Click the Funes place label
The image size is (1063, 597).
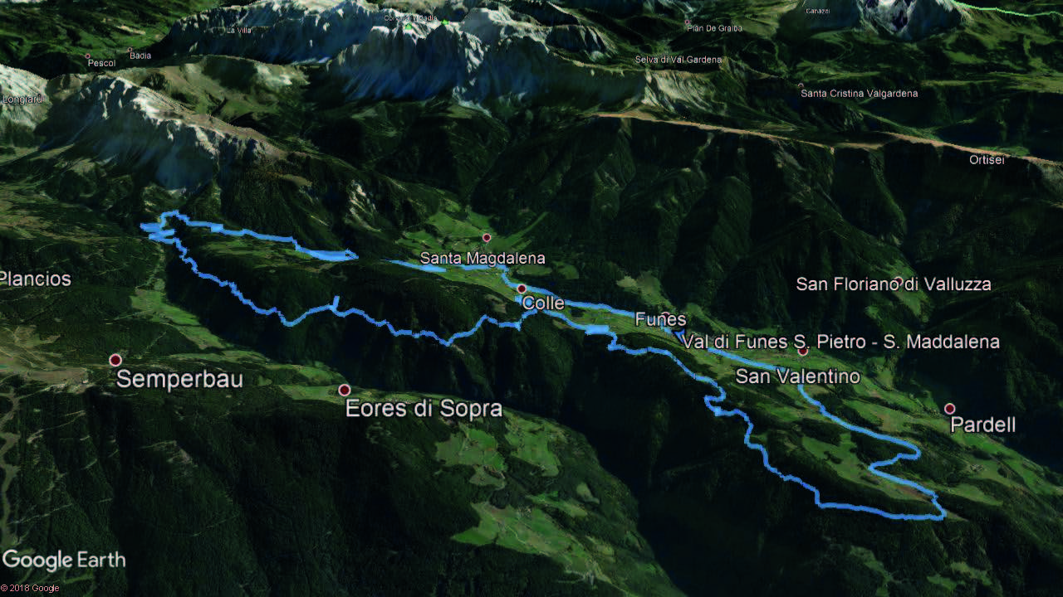661,319
